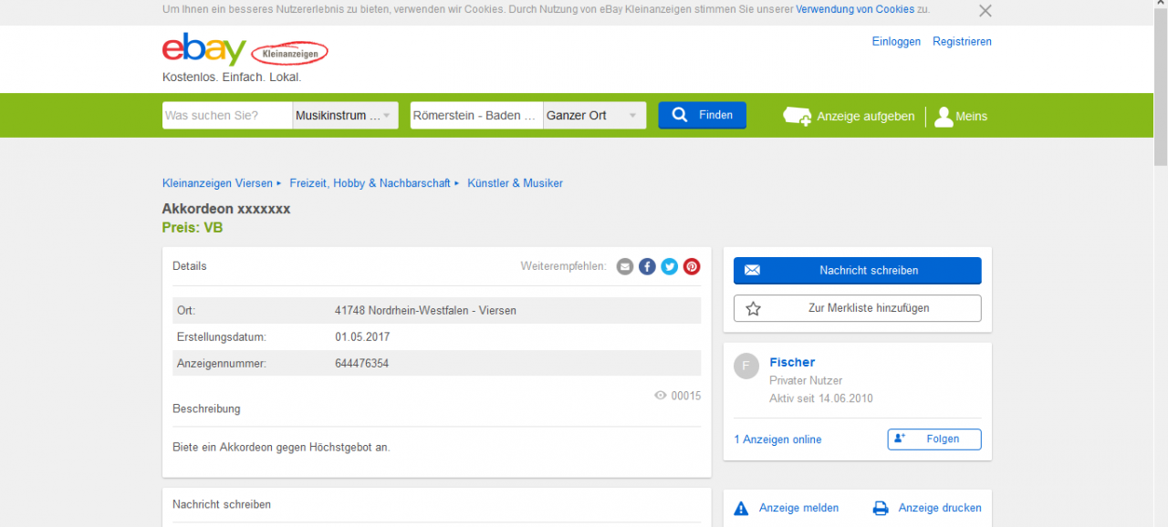Viewport: 1168px width, 527px height.
Task: Share the ad on Pinterest
Action: pyautogui.click(x=693, y=266)
